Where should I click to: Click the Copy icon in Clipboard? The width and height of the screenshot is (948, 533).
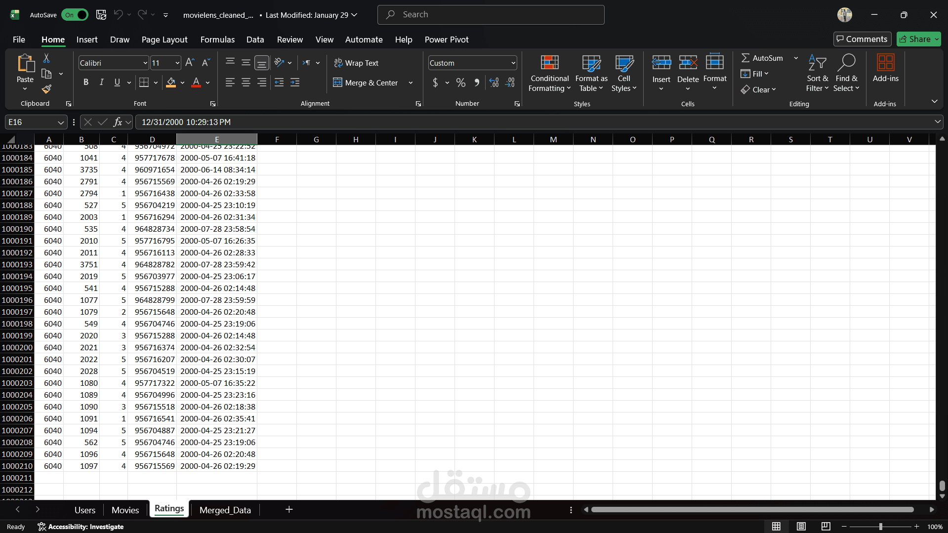coord(46,74)
